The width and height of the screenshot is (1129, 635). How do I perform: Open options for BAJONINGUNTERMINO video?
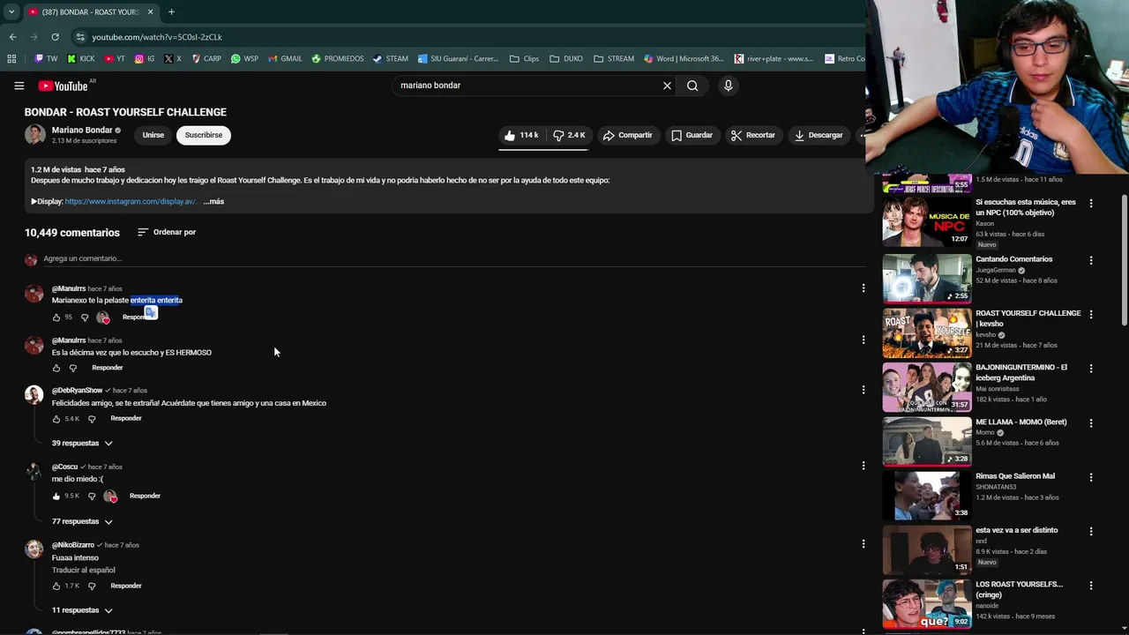1091,369
